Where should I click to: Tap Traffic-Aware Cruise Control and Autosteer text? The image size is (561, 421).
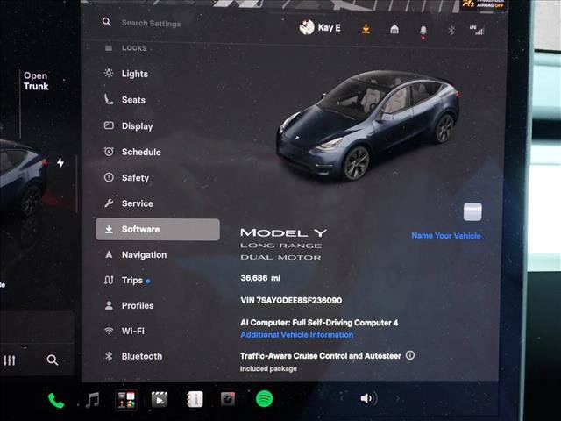(321, 356)
